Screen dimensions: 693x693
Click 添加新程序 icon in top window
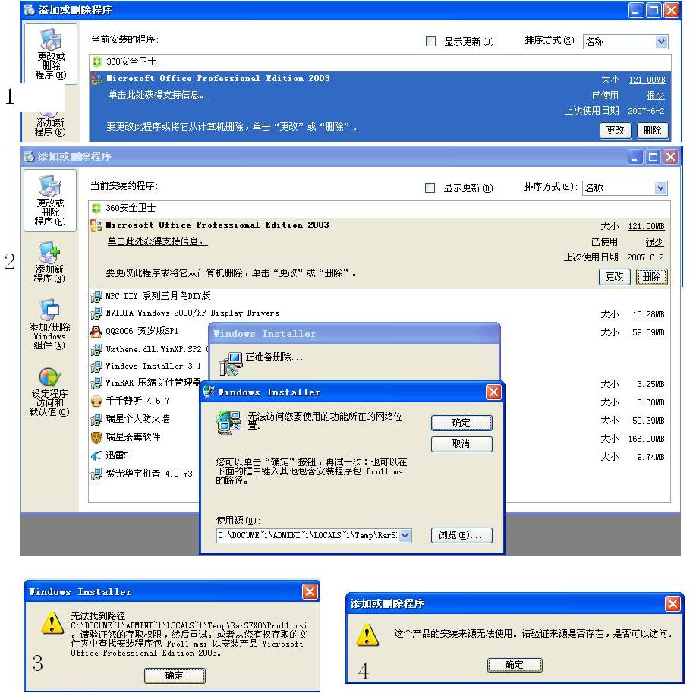click(49, 114)
